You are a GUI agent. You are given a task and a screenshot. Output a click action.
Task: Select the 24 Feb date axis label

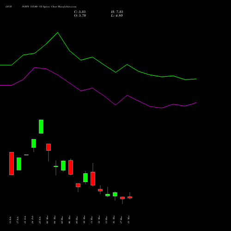click(32, 219)
